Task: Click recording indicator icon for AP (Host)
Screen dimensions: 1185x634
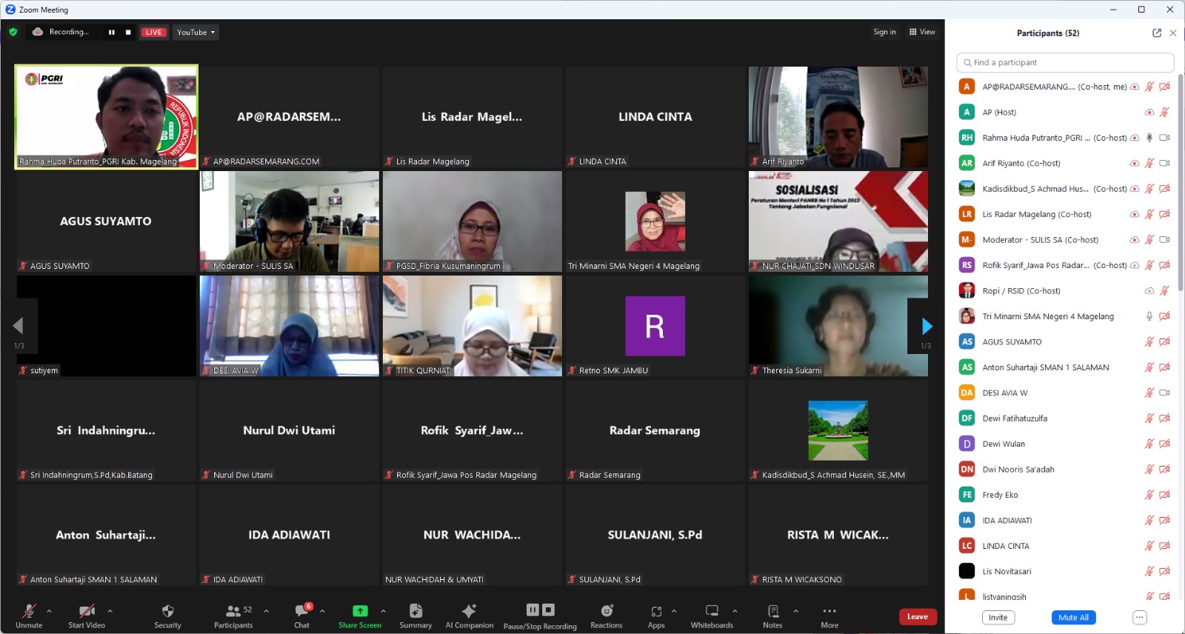Action: point(1149,113)
